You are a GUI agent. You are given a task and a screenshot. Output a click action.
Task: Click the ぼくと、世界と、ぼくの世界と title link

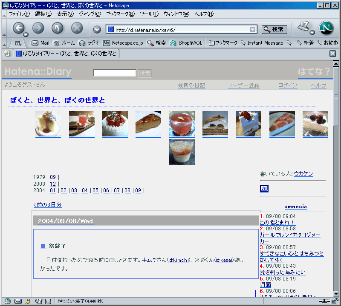[58, 100]
